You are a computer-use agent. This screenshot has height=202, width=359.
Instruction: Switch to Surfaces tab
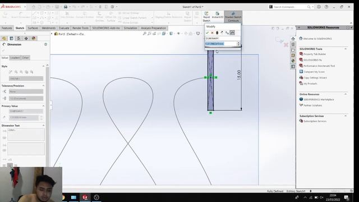pos(33,28)
